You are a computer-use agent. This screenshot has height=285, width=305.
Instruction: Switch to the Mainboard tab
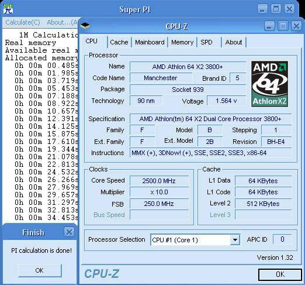pos(150,42)
